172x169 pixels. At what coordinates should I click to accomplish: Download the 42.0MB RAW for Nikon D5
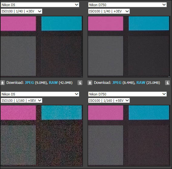coord(53,83)
